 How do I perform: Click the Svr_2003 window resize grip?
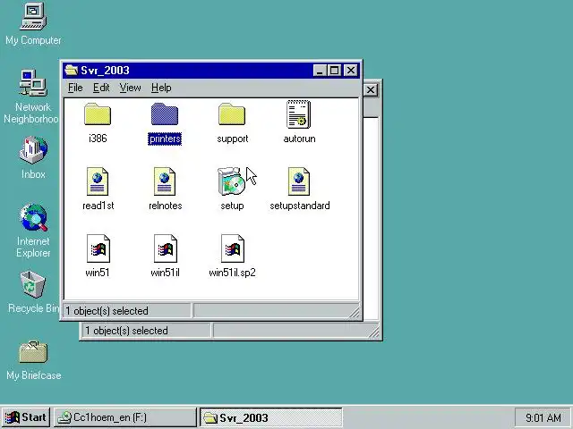click(x=355, y=312)
